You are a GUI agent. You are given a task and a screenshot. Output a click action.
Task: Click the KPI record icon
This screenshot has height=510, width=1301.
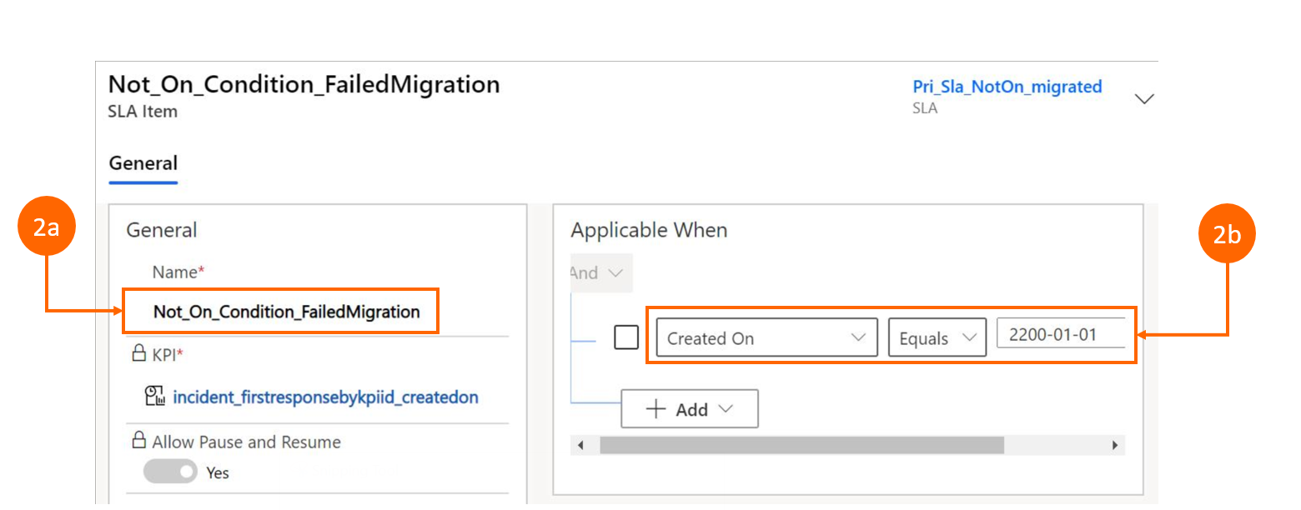tap(156, 397)
